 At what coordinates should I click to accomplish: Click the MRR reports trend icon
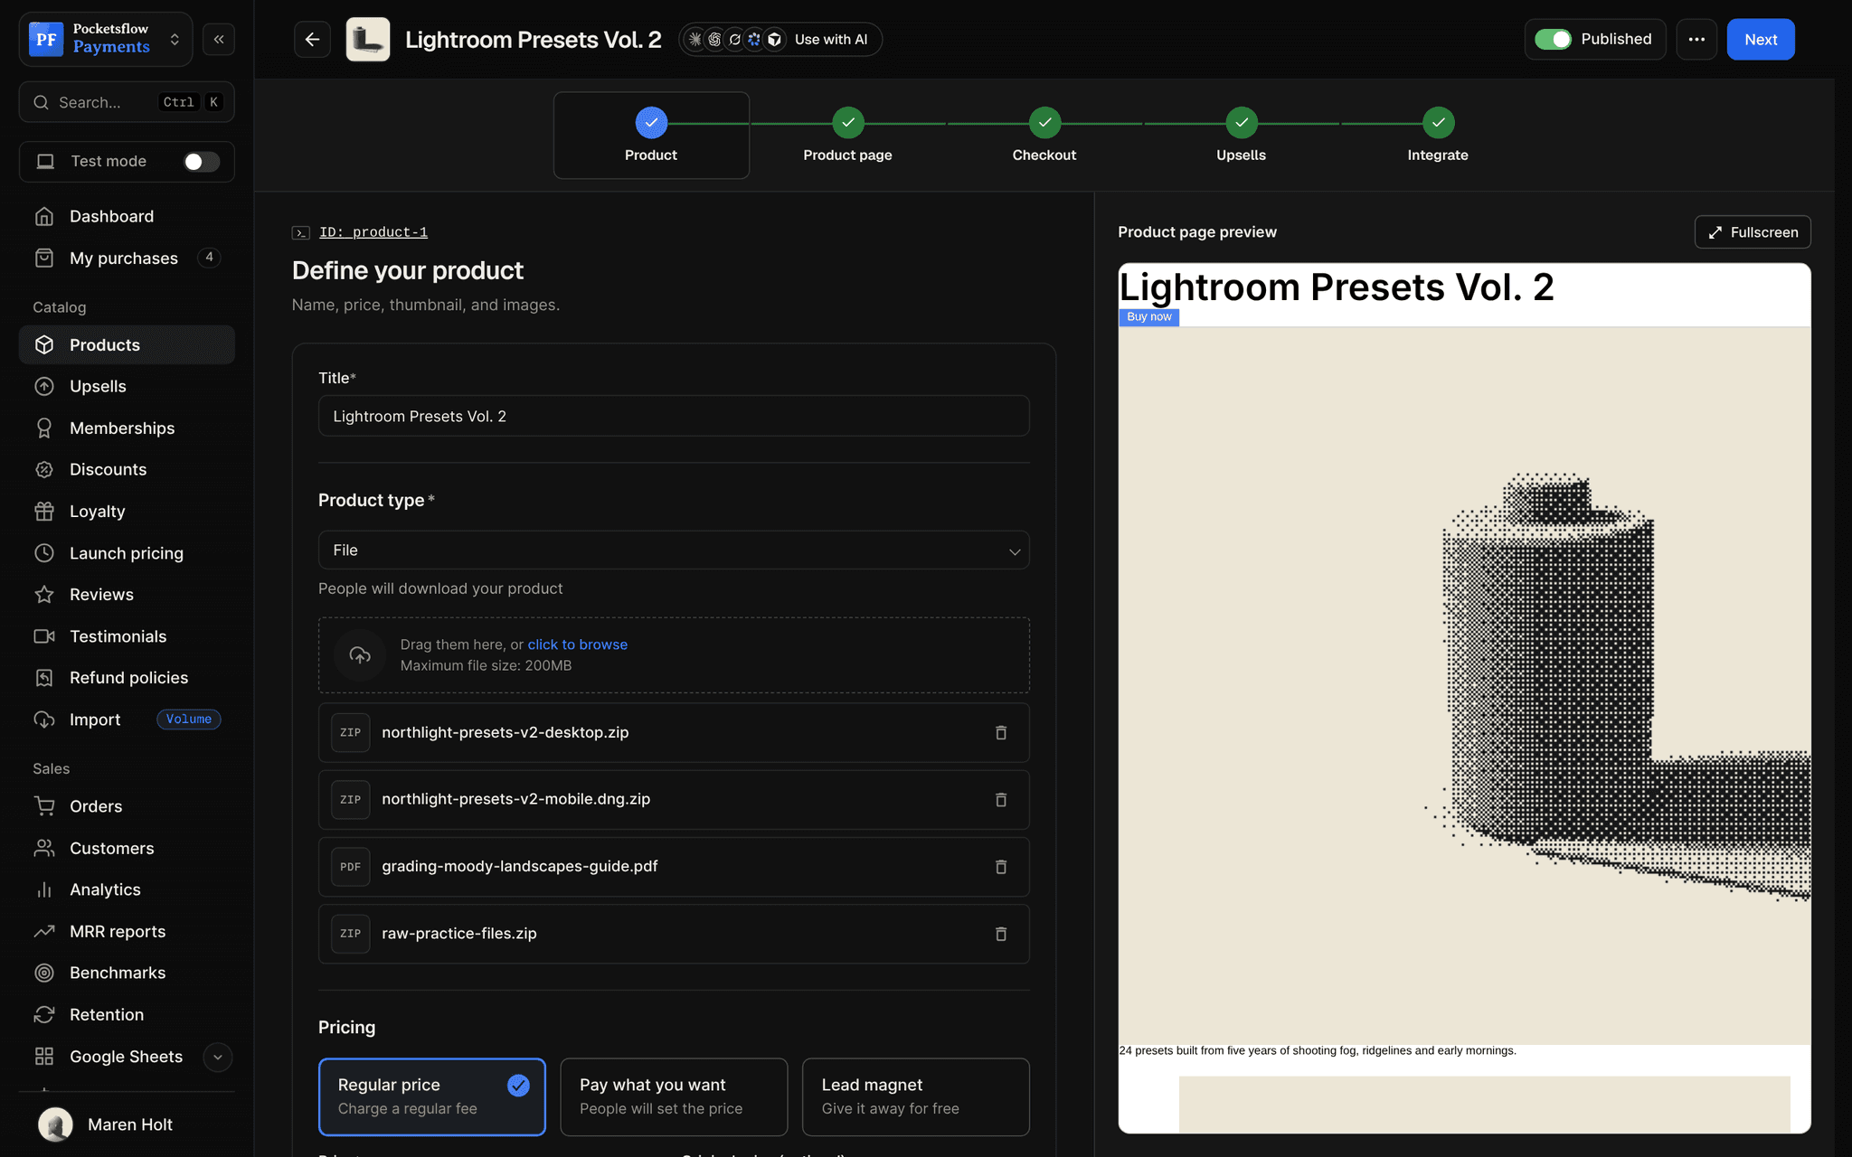(44, 930)
